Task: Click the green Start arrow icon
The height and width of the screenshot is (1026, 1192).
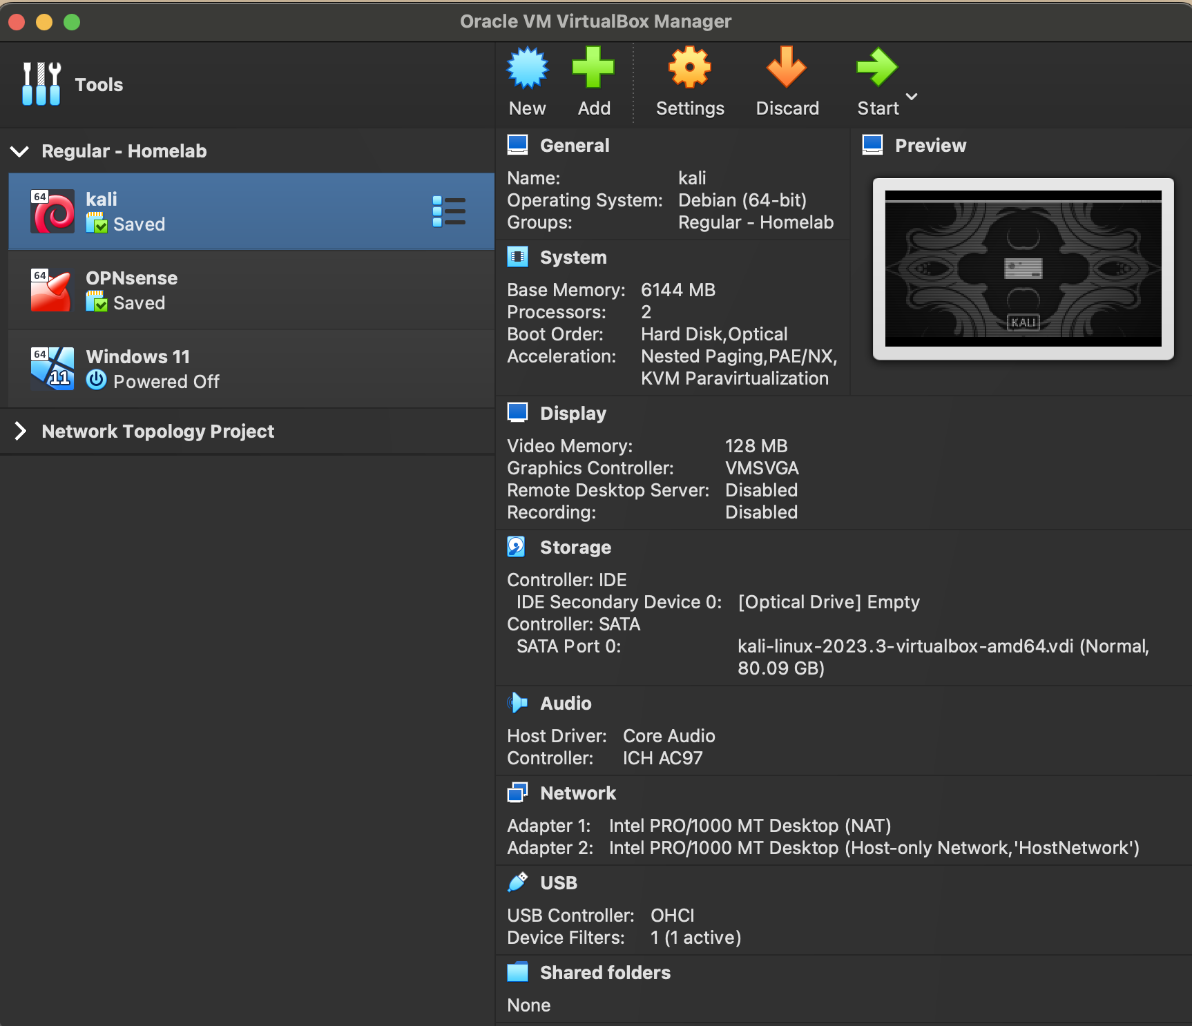Action: pos(877,68)
